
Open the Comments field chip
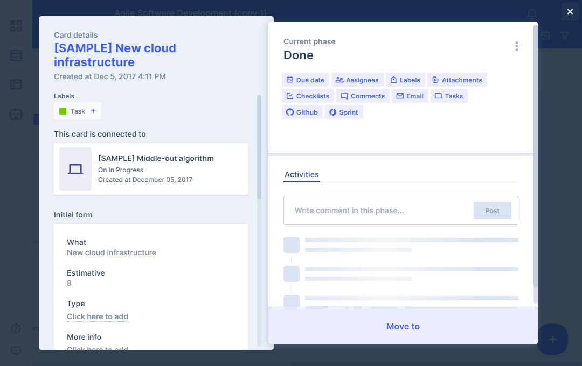click(x=362, y=96)
